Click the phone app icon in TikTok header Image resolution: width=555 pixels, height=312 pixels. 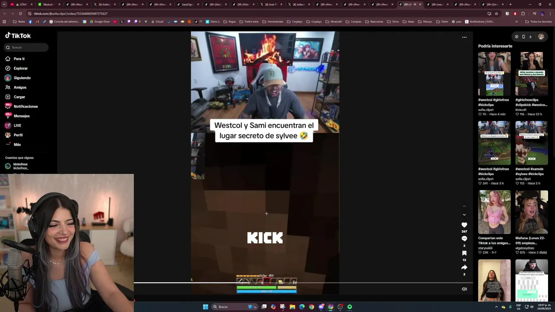pyautogui.click(x=523, y=37)
